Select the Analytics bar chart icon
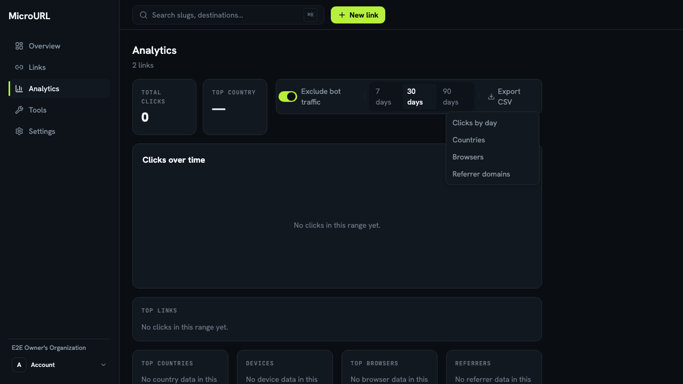The image size is (683, 384). (x=19, y=89)
